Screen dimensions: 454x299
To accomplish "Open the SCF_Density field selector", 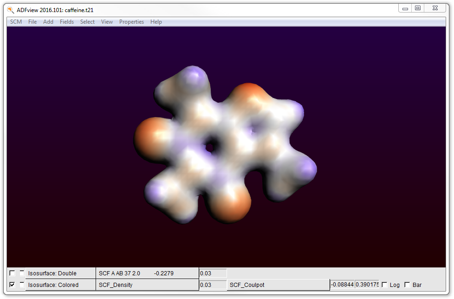I will click(147, 285).
